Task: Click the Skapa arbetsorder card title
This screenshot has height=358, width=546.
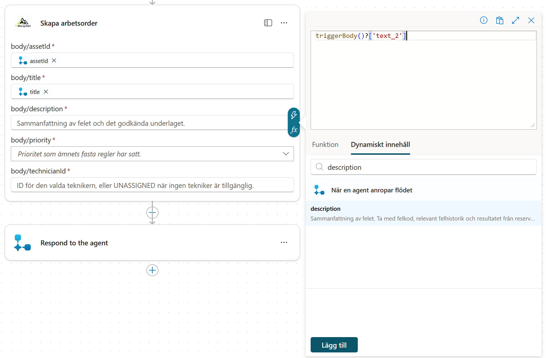Action: click(69, 23)
